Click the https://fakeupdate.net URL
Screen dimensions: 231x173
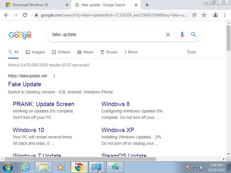pyautogui.click(x=27, y=76)
